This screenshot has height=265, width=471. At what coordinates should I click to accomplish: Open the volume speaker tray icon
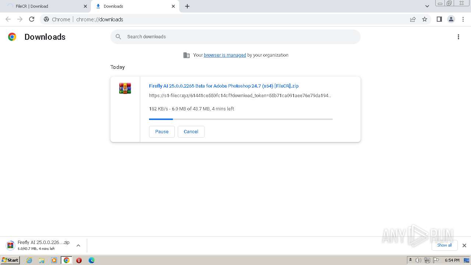click(418, 260)
